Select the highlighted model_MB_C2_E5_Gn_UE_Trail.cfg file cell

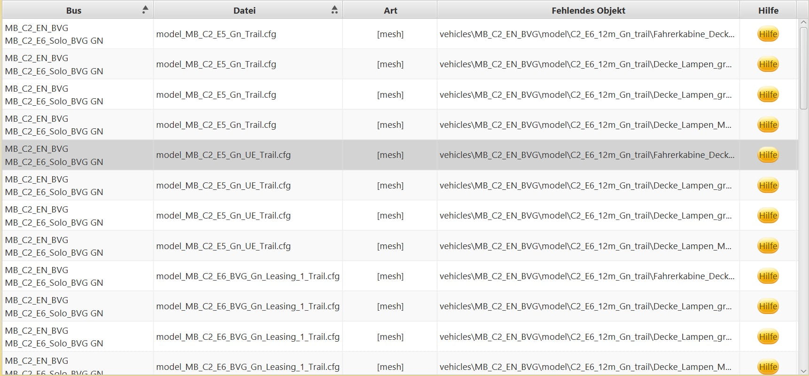tap(223, 155)
